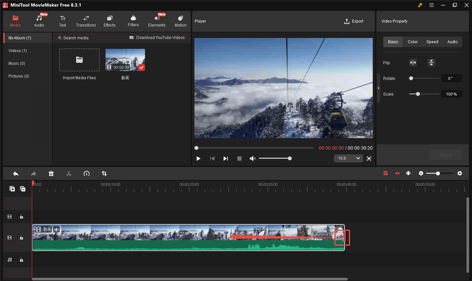Click the Export button
This screenshot has width=472, height=281.
(x=354, y=21)
